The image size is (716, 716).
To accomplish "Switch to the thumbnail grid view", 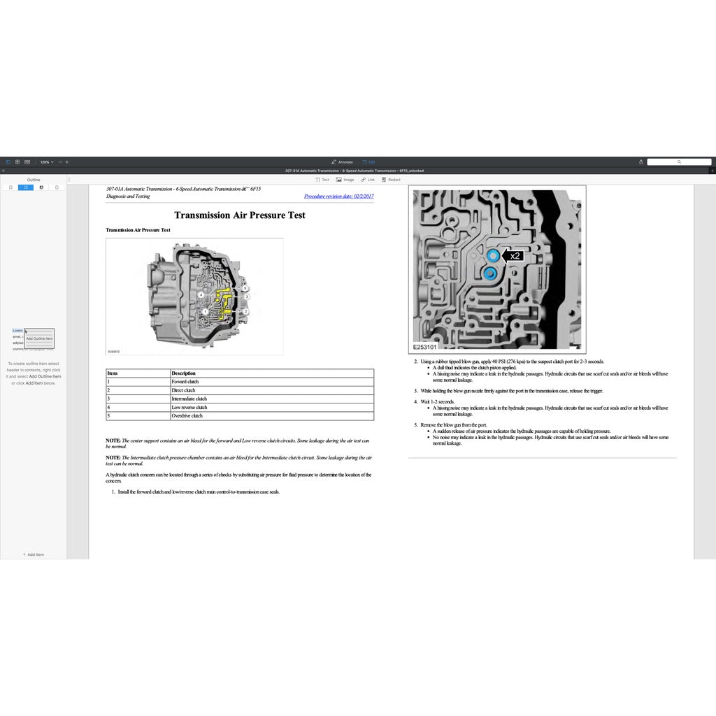I will pyautogui.click(x=17, y=162).
